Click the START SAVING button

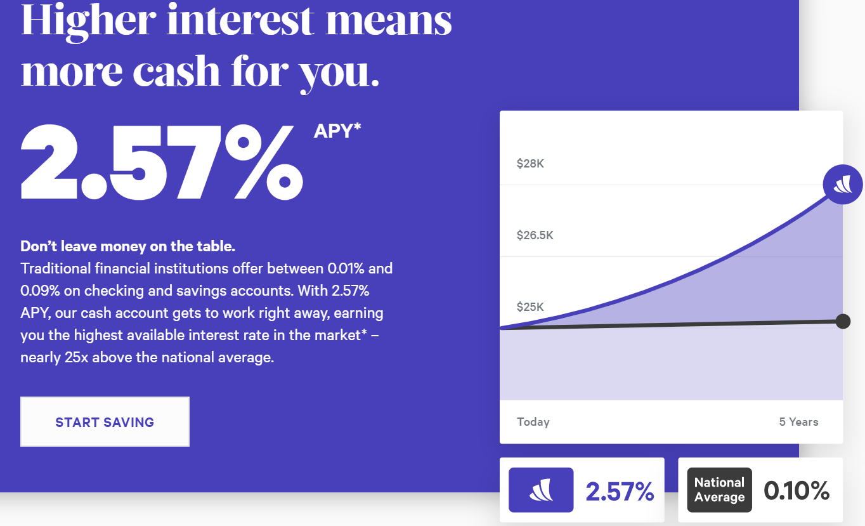point(105,422)
